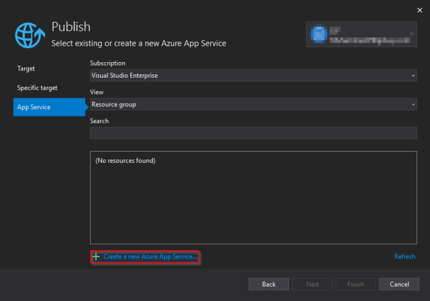
Task: Click the Publish dialog heading
Action: [x=71, y=27]
